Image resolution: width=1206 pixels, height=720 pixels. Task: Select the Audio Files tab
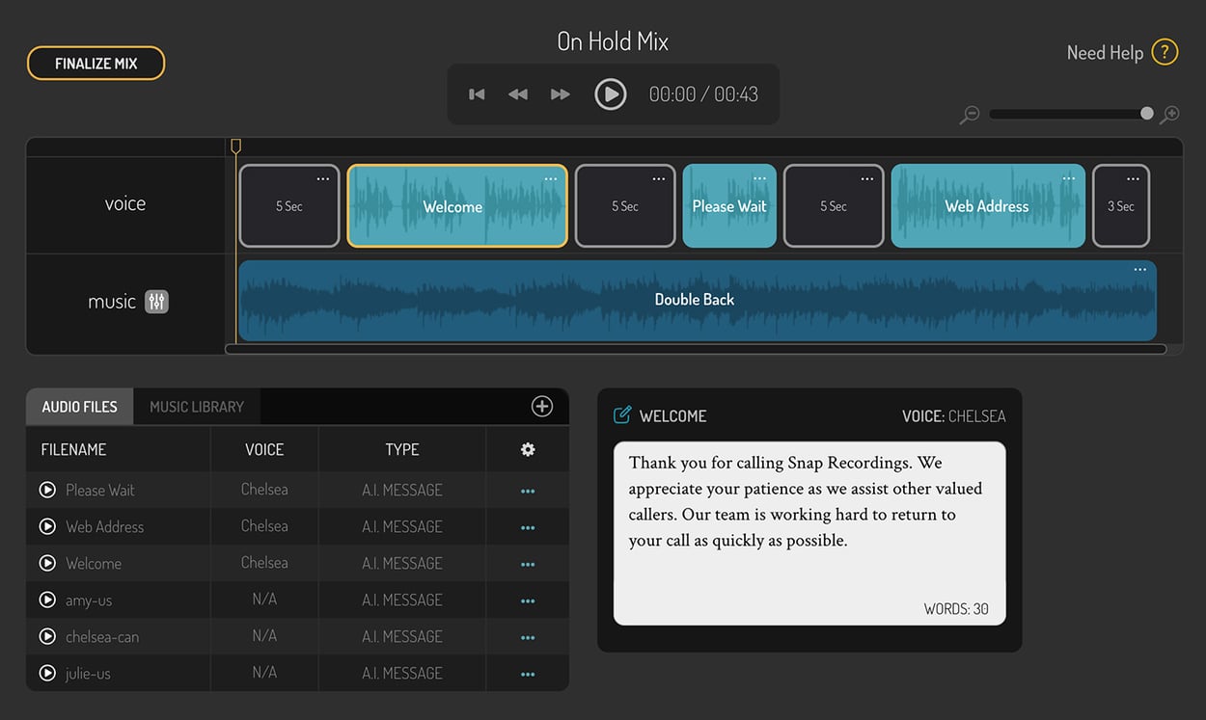[78, 406]
